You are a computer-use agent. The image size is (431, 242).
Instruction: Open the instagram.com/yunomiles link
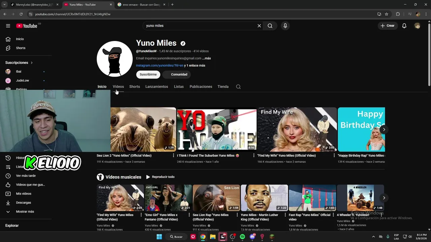click(160, 66)
